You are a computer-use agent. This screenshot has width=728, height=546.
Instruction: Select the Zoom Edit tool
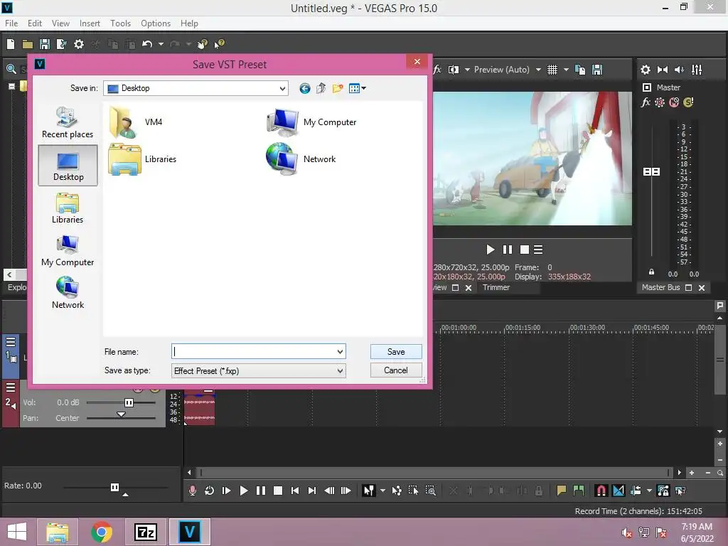pos(430,491)
